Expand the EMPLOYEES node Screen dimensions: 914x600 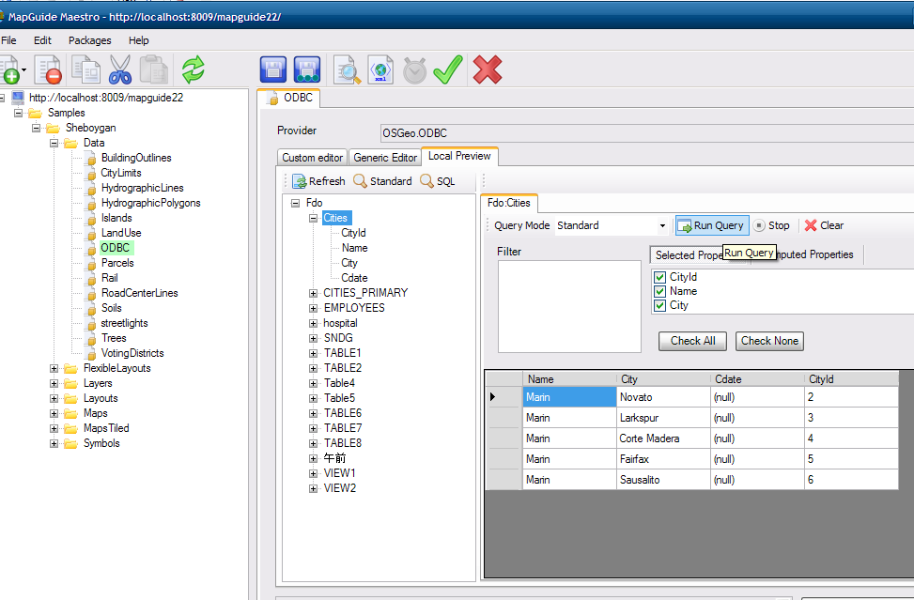(313, 308)
